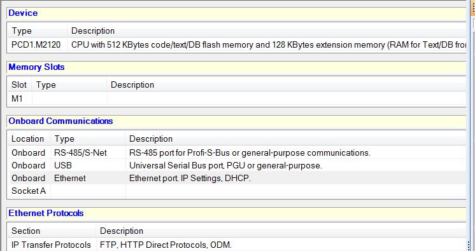Click the Device section header
The image size is (475, 251).
(x=236, y=13)
